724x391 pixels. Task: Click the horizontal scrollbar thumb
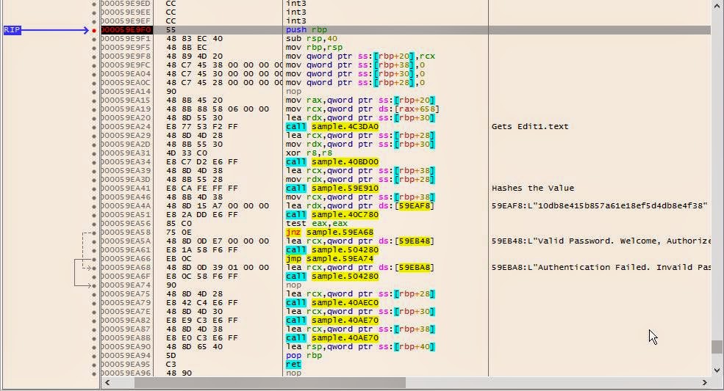pyautogui.click(x=257, y=383)
